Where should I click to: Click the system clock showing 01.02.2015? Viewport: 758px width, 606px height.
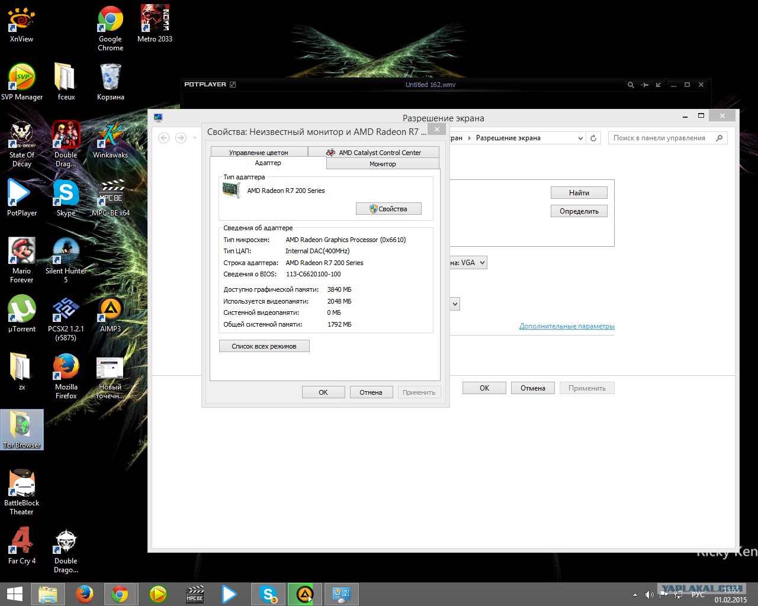coord(731,595)
